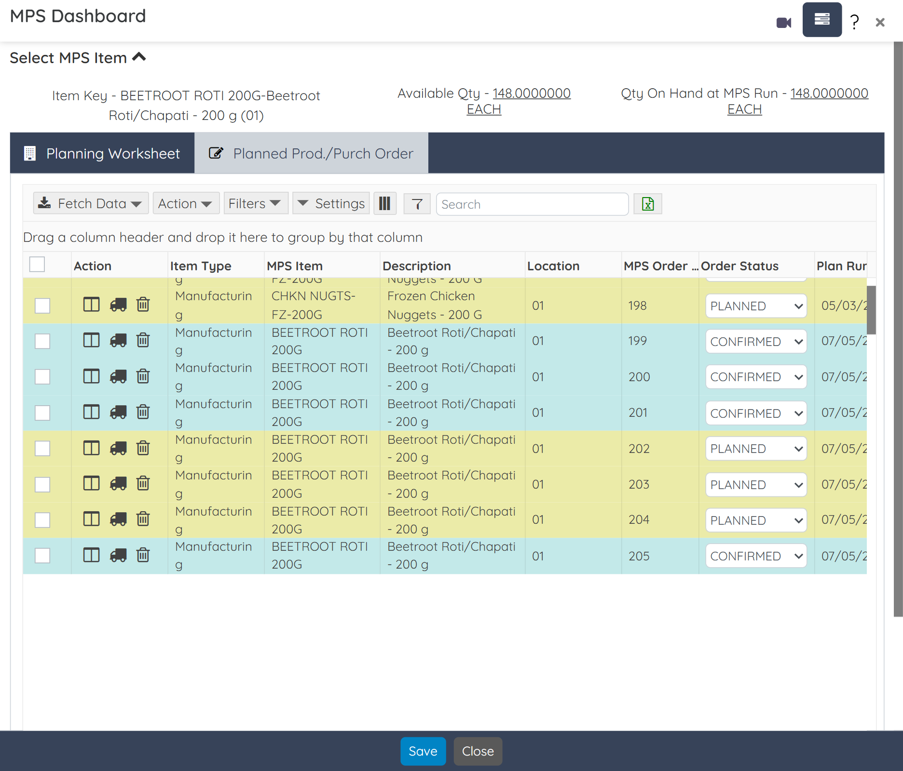Screen dimensions: 903x771
Task: Check the row for order 204
Action: [x=42, y=520]
